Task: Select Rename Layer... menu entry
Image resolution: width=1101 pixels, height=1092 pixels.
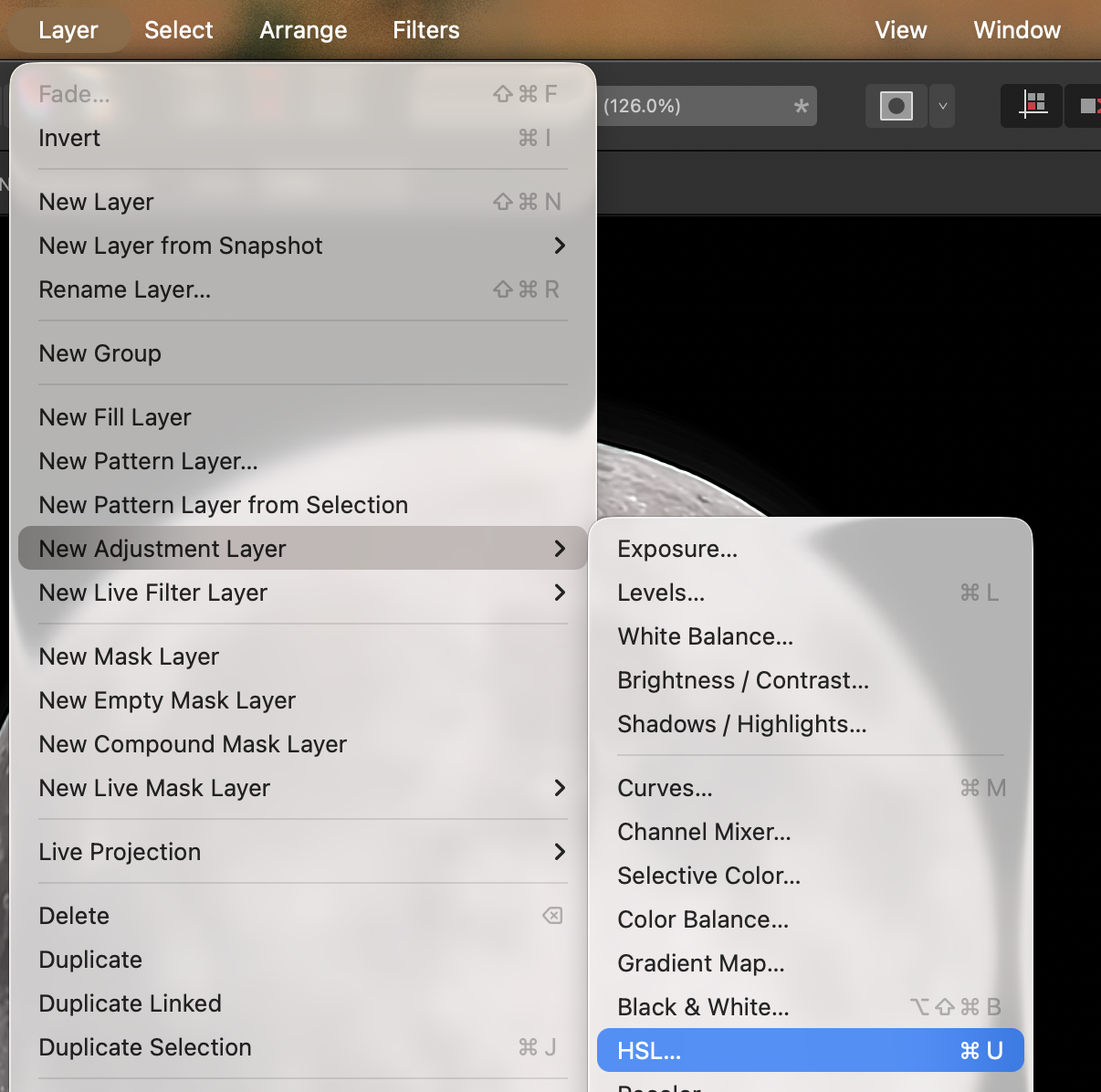Action: 302,289
